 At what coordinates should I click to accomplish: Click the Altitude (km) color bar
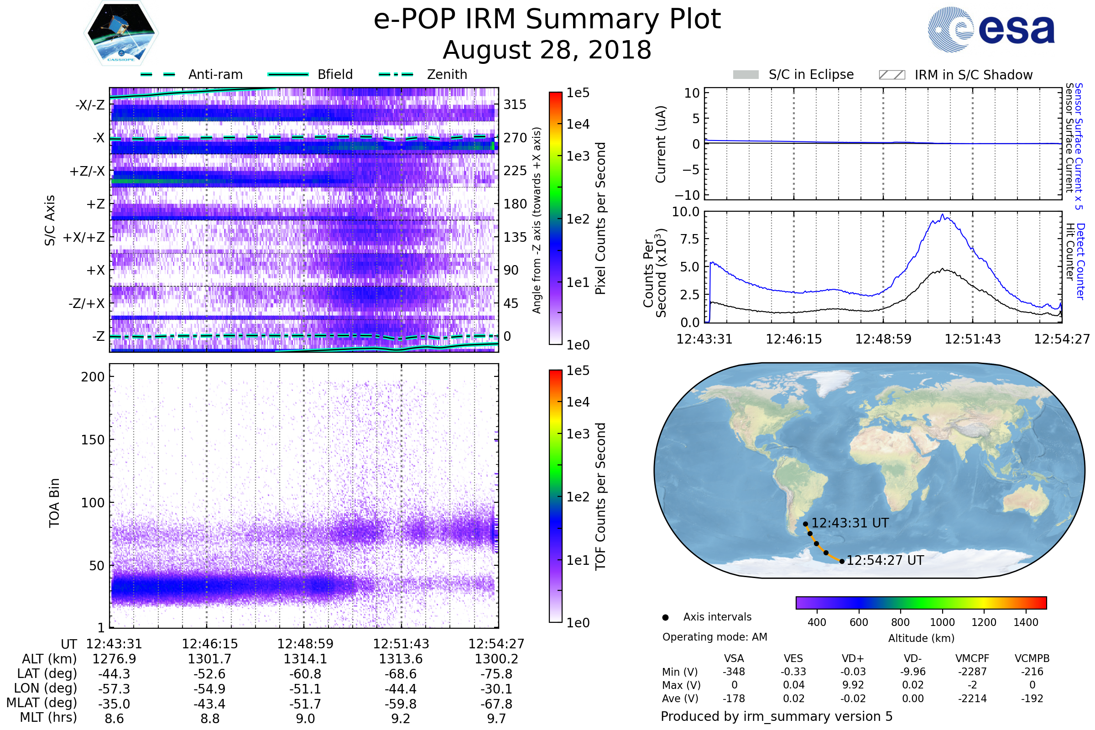coord(921,602)
